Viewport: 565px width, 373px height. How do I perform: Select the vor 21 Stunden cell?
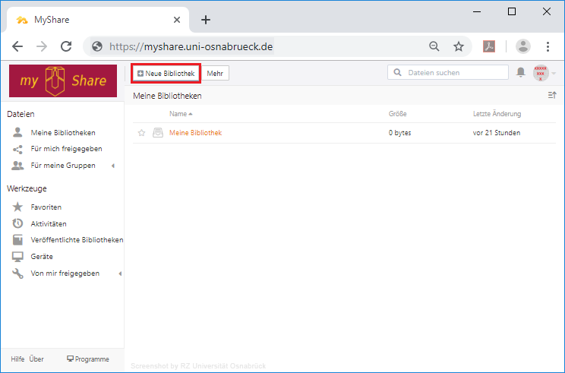click(x=497, y=133)
